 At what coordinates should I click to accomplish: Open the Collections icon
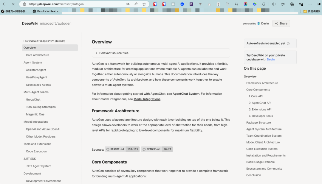[292, 4]
